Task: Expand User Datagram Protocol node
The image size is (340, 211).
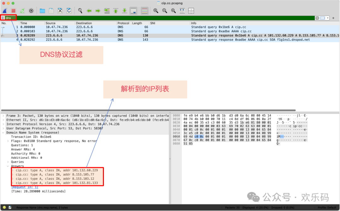Action: point(3,128)
